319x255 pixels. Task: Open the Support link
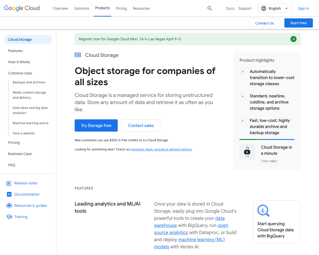[x=245, y=8]
